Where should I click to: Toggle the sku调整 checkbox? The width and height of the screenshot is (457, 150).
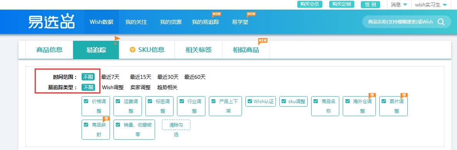(x=284, y=102)
